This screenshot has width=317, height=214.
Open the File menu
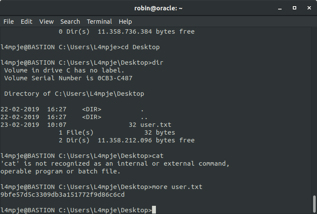(9, 22)
